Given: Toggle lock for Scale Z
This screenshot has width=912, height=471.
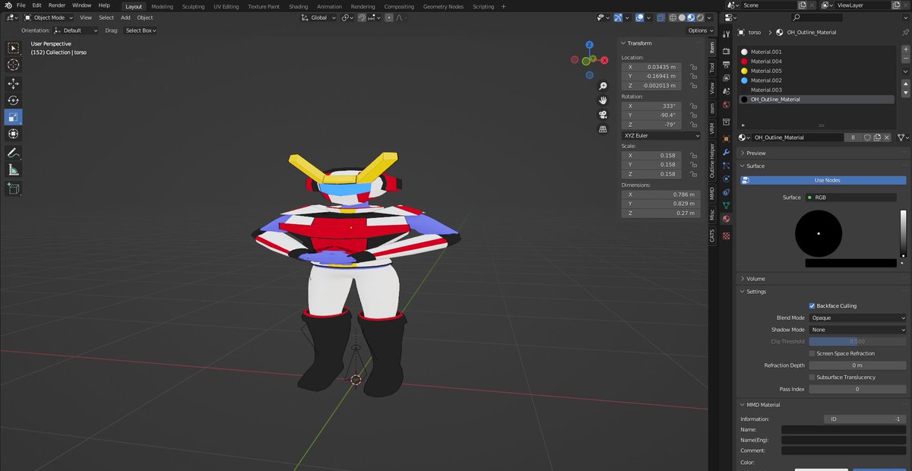Looking at the screenshot, I should click(692, 174).
